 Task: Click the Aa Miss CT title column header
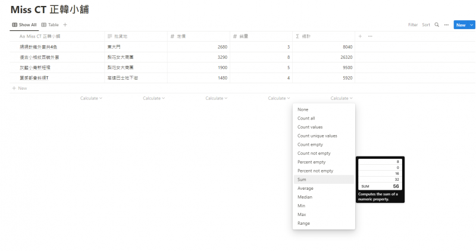coord(57,36)
